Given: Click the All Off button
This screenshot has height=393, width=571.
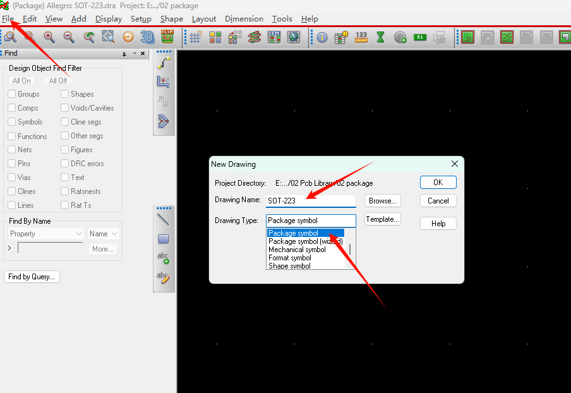Looking at the screenshot, I should (x=58, y=80).
